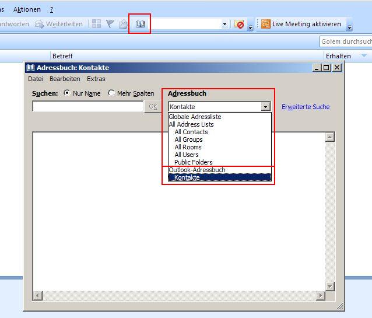Screen dimensions: 372x318
Task: Open the question mark help menu
Action: click(51, 9)
